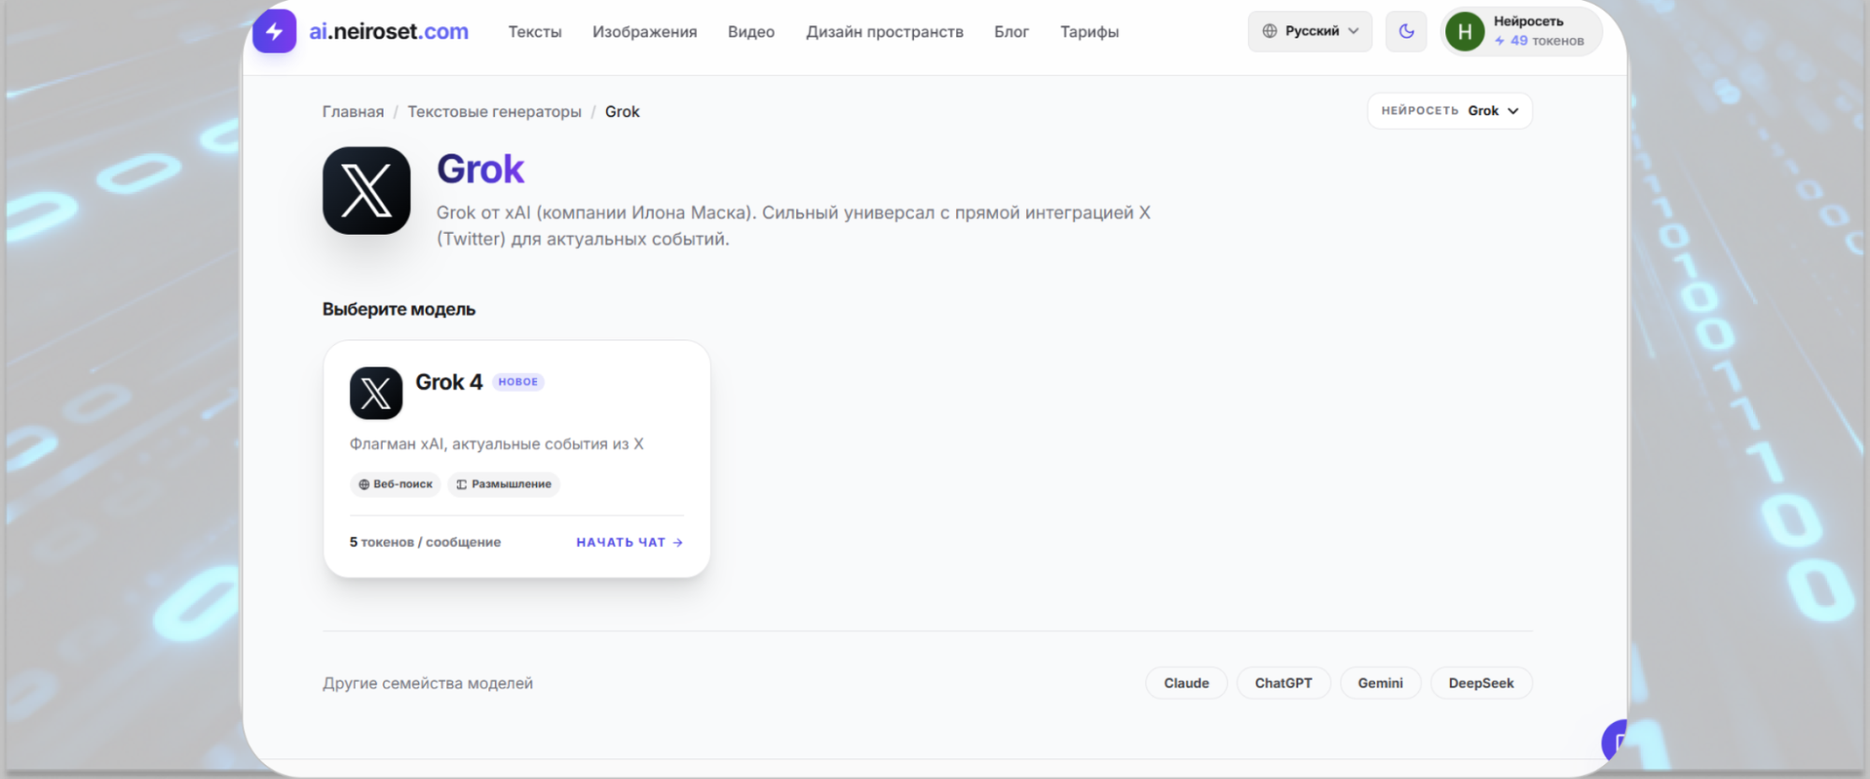
Task: Click the large Grok X logo
Action: (x=367, y=191)
